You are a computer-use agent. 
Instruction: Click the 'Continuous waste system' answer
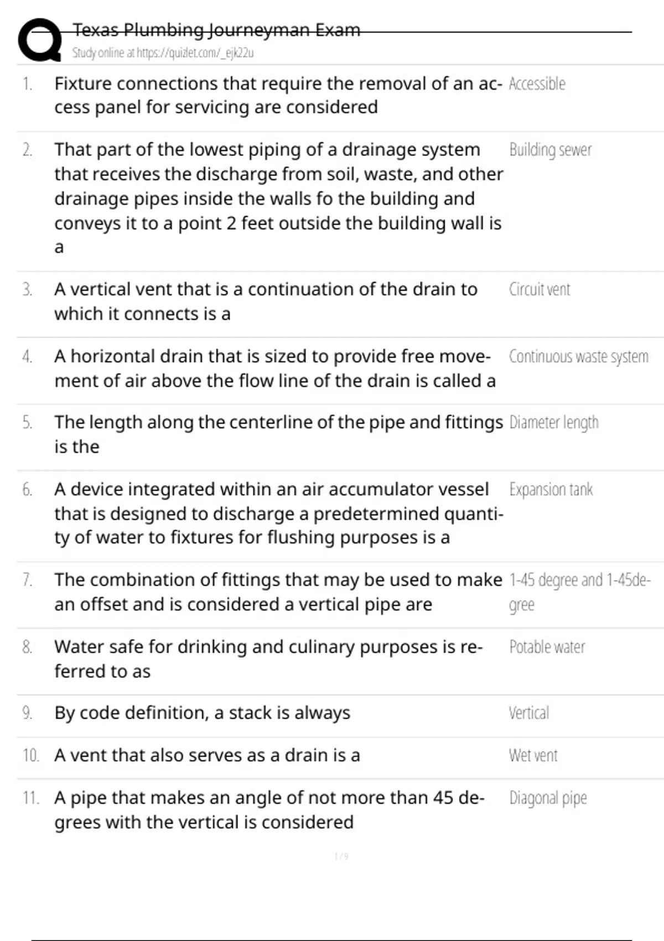pyautogui.click(x=578, y=356)
